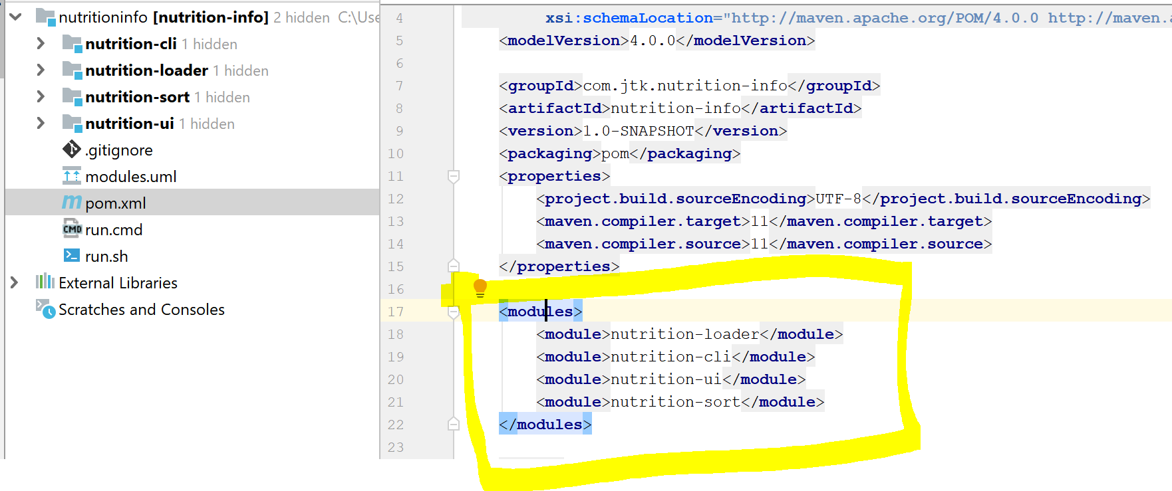Viewport: 1172px width, 491px height.
Task: Click the run.cmd CMD file icon
Action: pyautogui.click(x=72, y=229)
